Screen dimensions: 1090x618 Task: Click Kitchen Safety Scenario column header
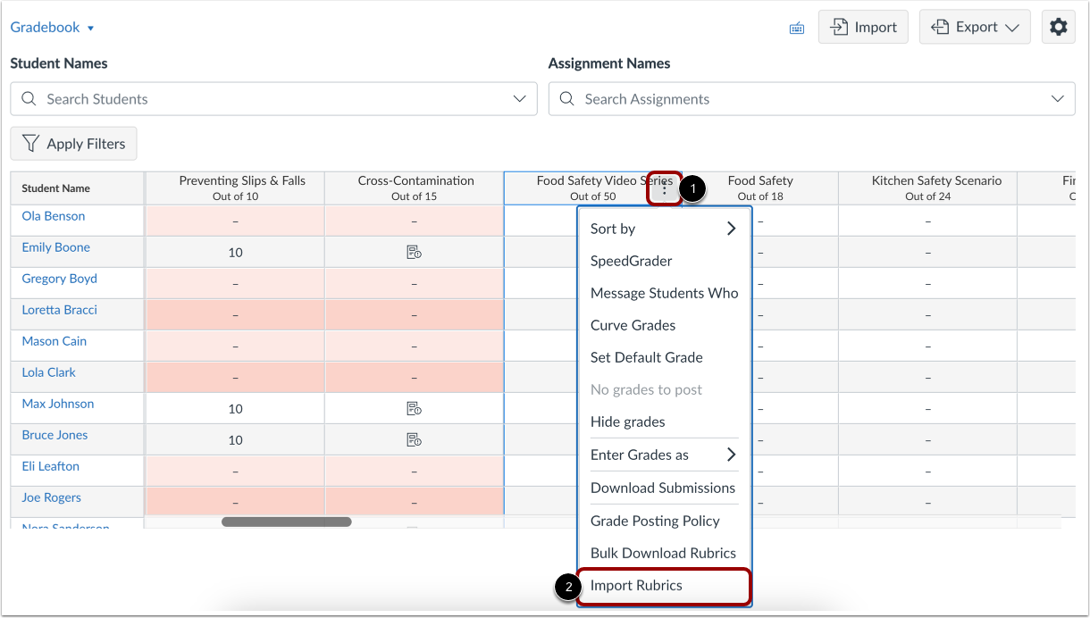click(928, 188)
